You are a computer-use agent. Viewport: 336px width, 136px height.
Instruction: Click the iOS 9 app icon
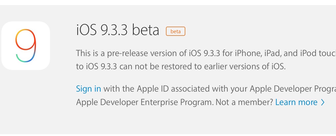[x=26, y=46]
